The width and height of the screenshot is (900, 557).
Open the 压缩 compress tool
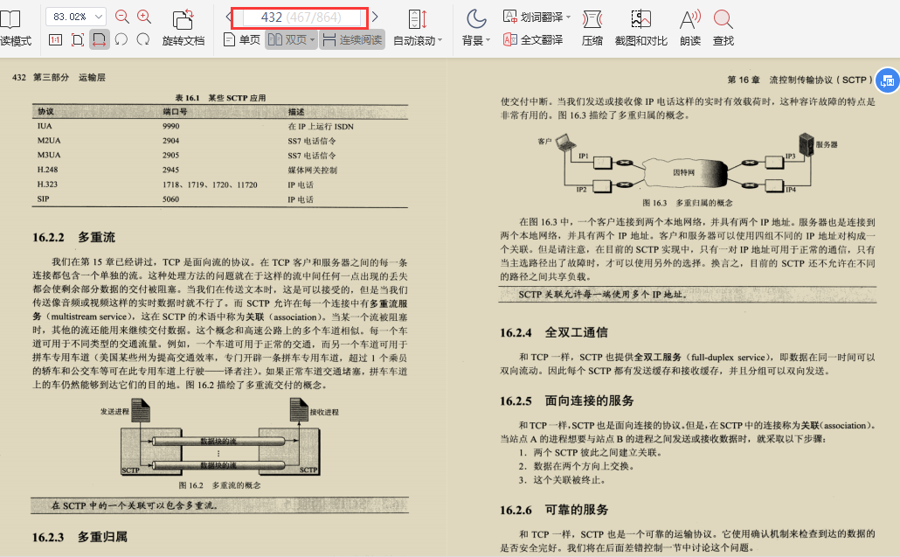coord(593,26)
